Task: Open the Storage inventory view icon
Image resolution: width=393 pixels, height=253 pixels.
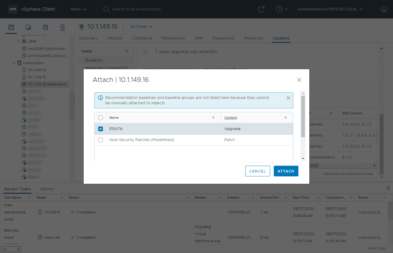Action: 45,27
